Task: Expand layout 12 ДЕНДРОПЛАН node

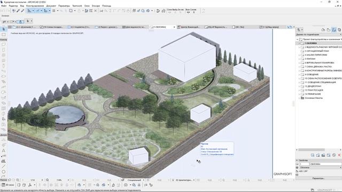Action: pyautogui.click(x=299, y=86)
